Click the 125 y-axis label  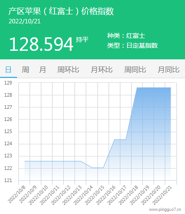pos(8,131)
